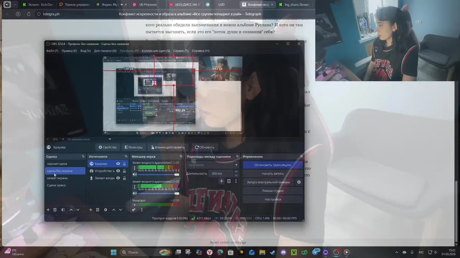Open virtual camera settings gear
The image size is (460, 258).
pos(299,182)
